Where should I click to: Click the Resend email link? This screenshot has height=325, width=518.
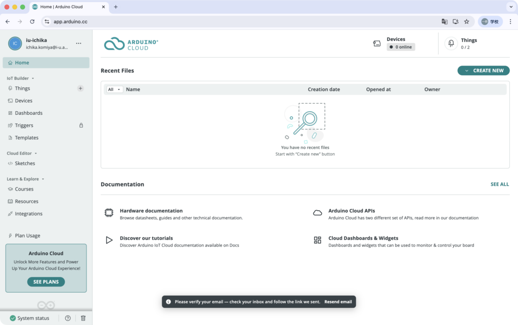pos(338,302)
